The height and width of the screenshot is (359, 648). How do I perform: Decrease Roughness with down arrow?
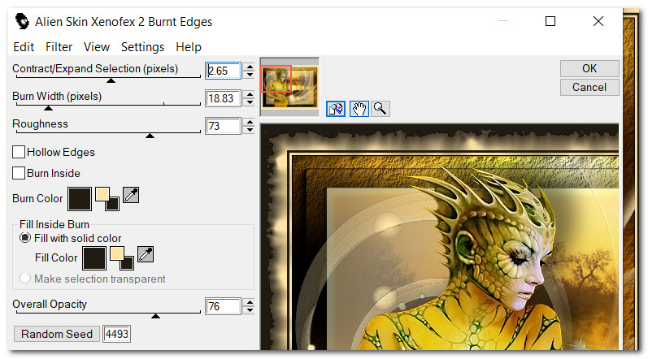249,130
